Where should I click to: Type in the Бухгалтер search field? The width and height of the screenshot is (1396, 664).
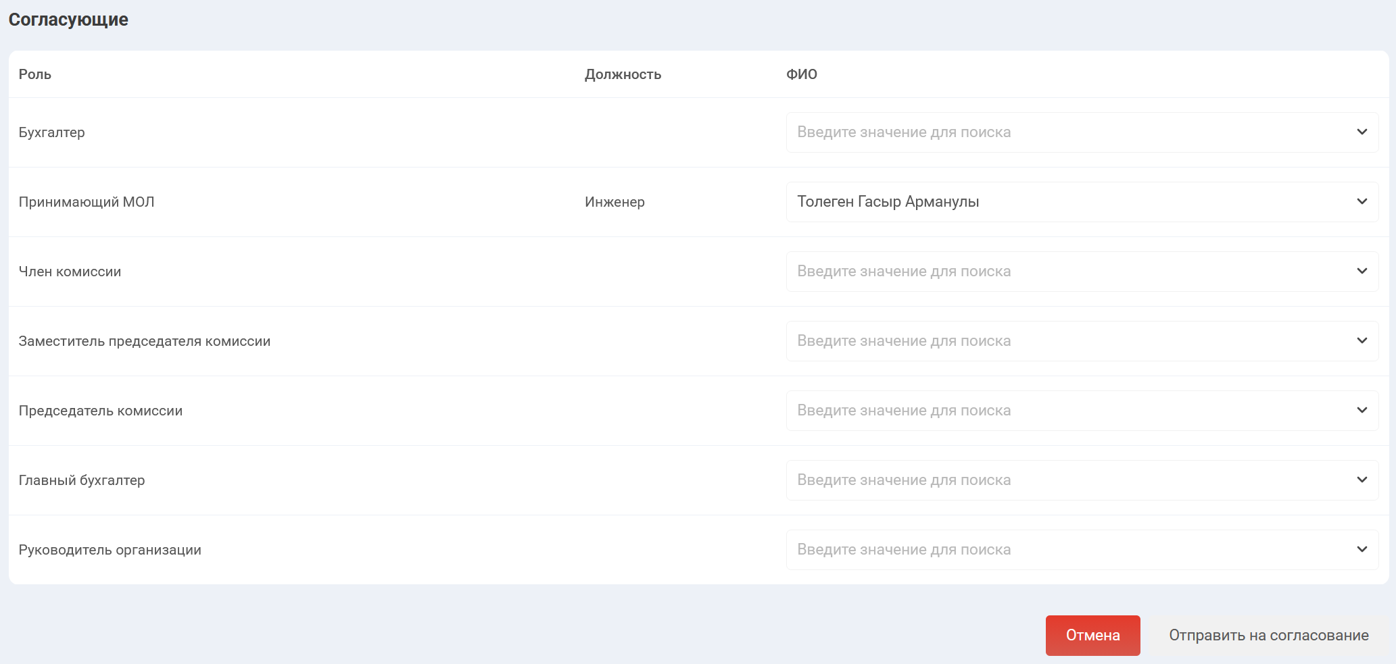pyautogui.click(x=1068, y=132)
